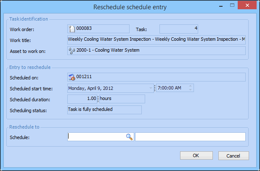Close the Reschedule schedule entry dialog
The image size is (260, 171).
[247, 5]
